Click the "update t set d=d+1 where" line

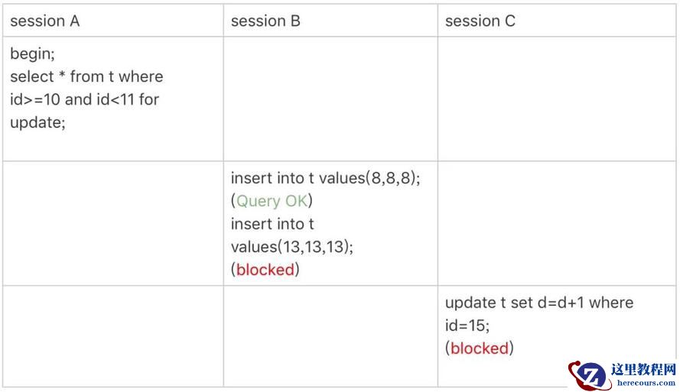tap(539, 303)
